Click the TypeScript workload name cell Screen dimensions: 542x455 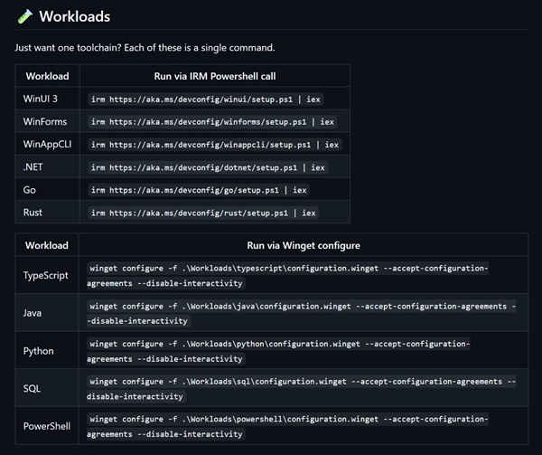pos(47,275)
